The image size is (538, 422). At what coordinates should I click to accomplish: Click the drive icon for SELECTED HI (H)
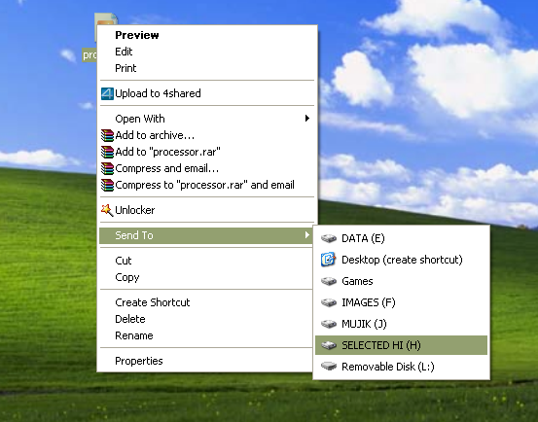pos(329,345)
